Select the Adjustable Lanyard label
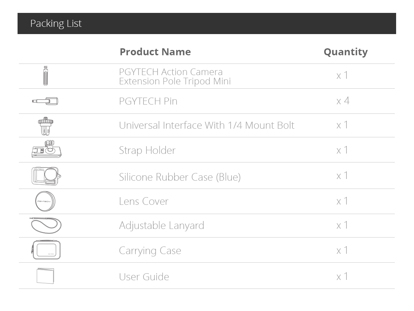The image size is (414, 311). point(162,225)
